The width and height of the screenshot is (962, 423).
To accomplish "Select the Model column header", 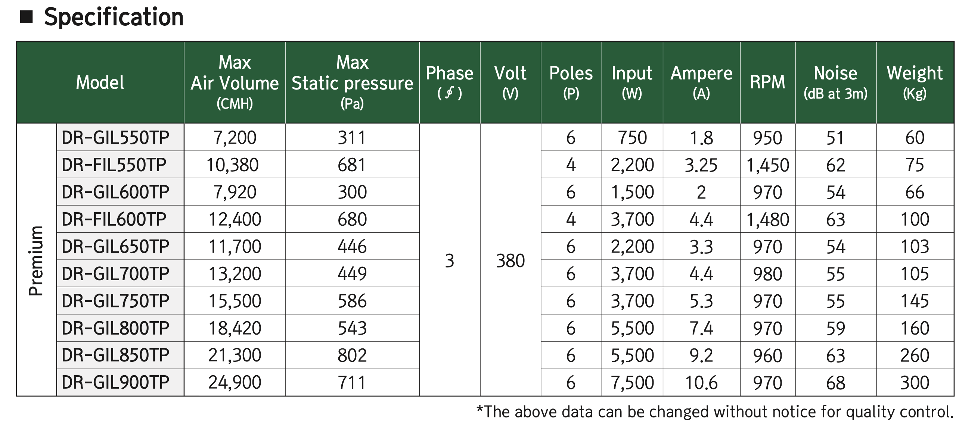I will coord(100,82).
